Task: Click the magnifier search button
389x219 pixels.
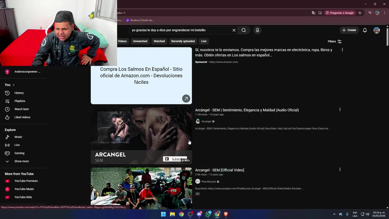Action: [244, 30]
